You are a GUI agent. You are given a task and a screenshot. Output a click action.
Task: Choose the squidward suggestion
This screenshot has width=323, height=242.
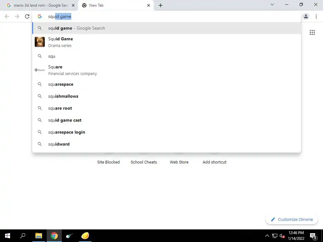coord(167,144)
